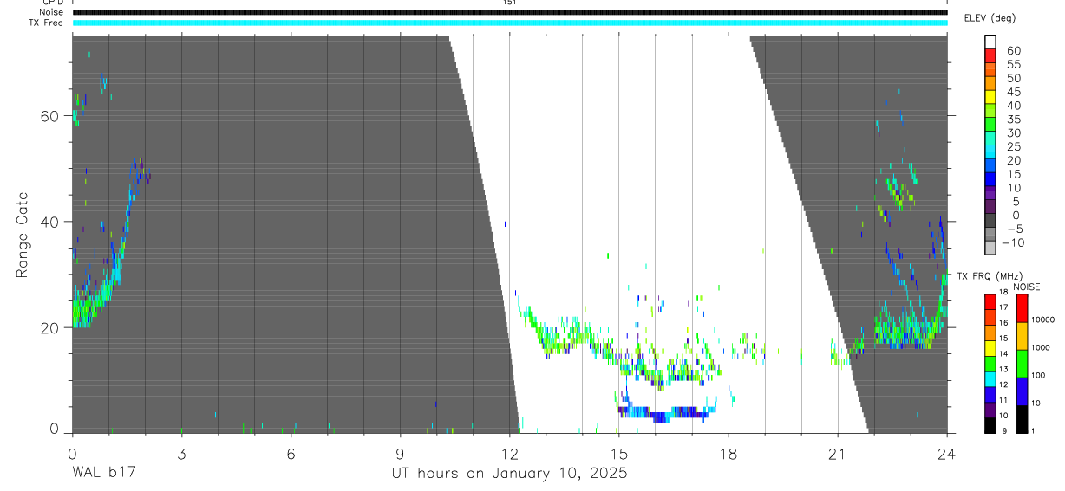This screenshot has width=1065, height=491.
Task: Click the '30' value on ELEV scale
Action: tap(1013, 133)
